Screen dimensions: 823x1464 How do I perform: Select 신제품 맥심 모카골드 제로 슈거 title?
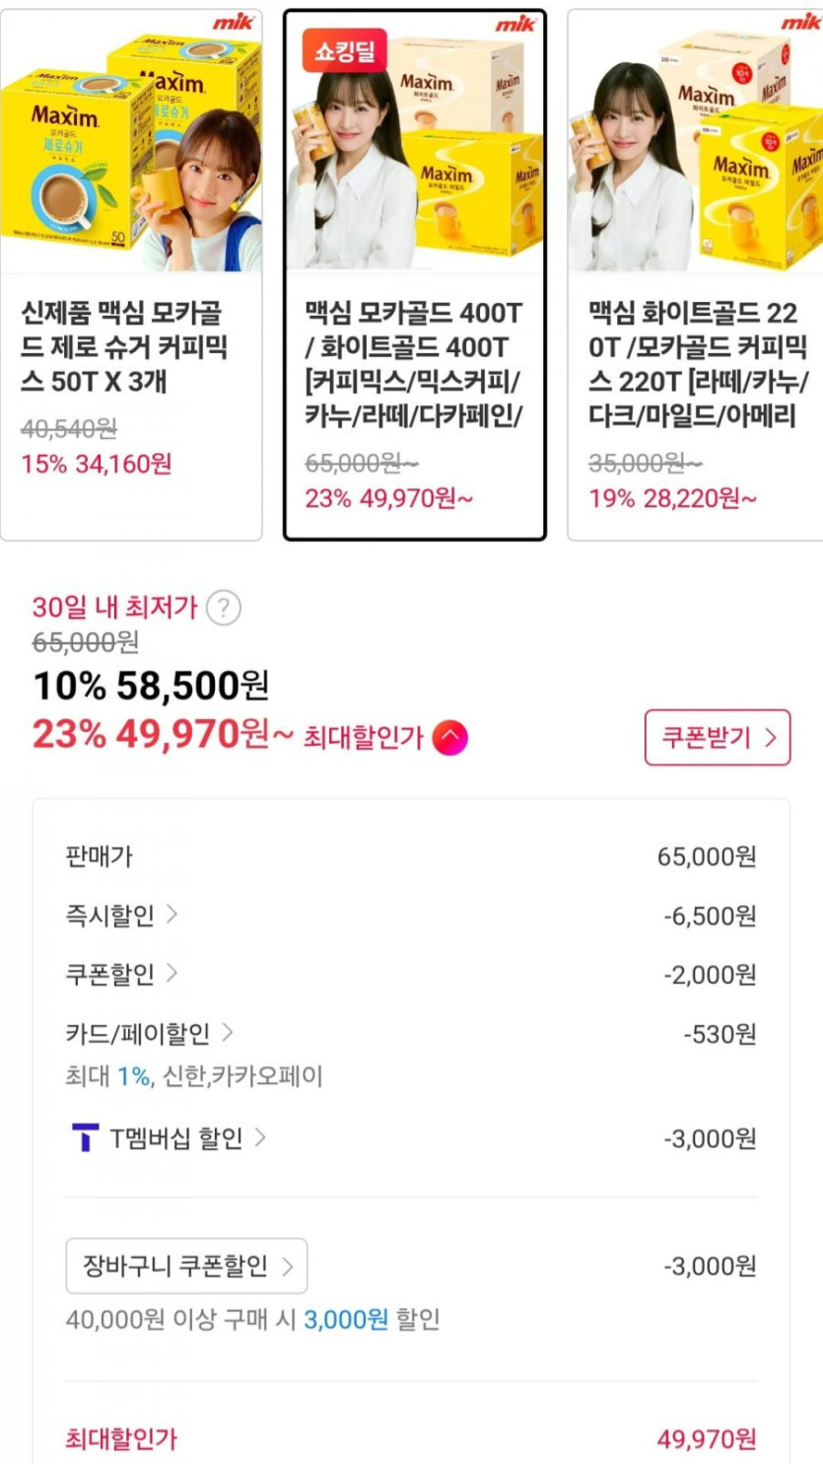125,347
